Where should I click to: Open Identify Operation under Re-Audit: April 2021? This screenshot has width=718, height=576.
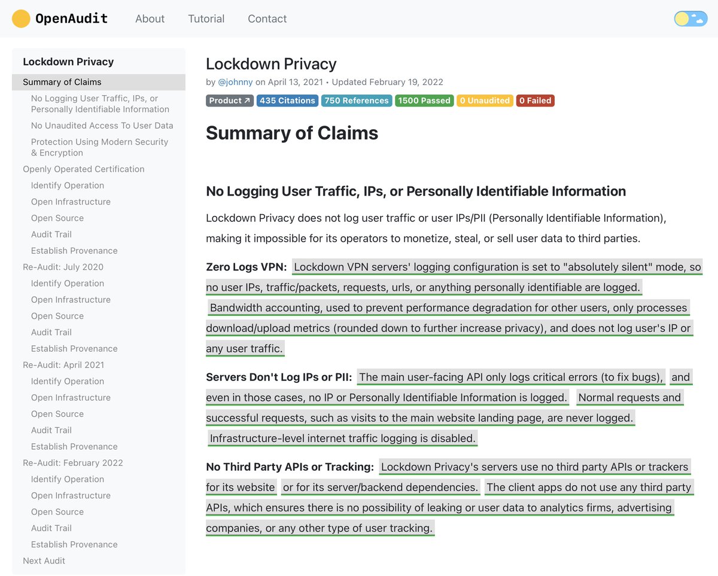(68, 381)
